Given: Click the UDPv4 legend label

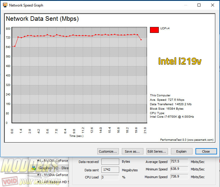Looking at the screenshot, I should coord(165,28).
